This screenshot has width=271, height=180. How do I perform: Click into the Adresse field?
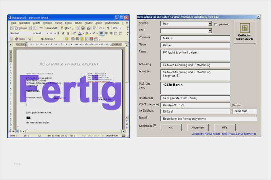[195, 75]
